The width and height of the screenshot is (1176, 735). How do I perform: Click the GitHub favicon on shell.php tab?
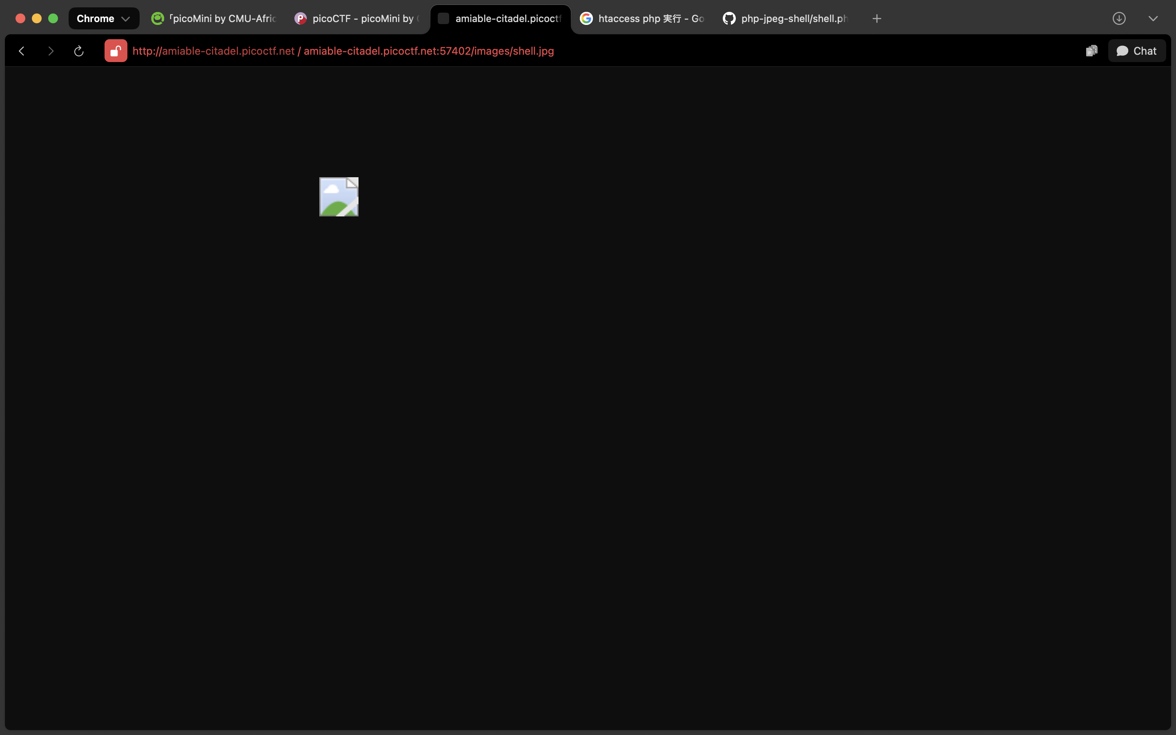[729, 18]
